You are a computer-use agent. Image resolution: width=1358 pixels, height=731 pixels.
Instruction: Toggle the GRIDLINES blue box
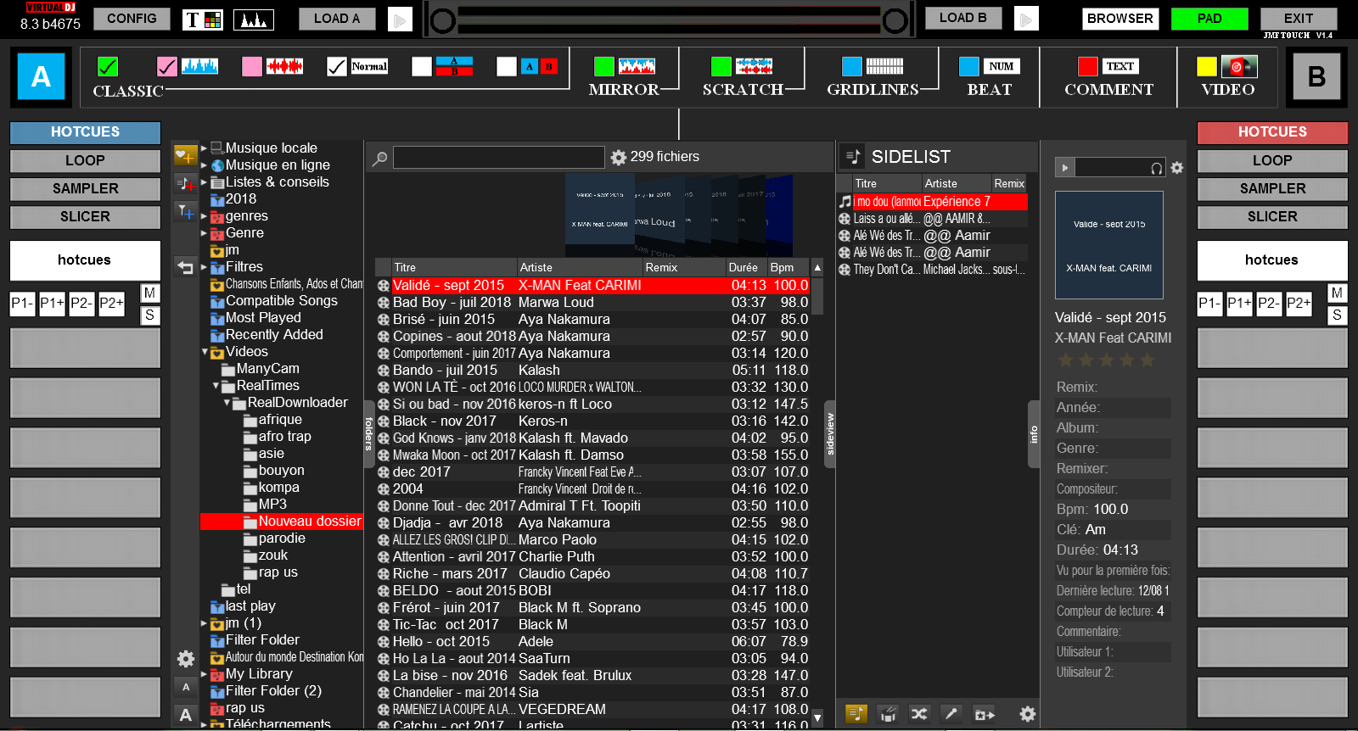click(852, 66)
